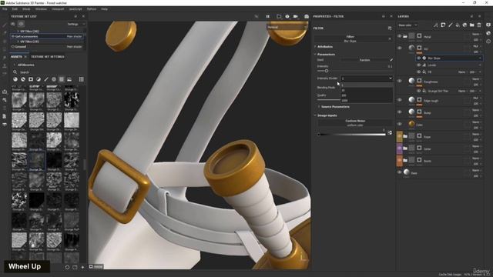493x277 pixels.
Task: Switch to Texture Set Settings tab
Action: click(x=48, y=57)
